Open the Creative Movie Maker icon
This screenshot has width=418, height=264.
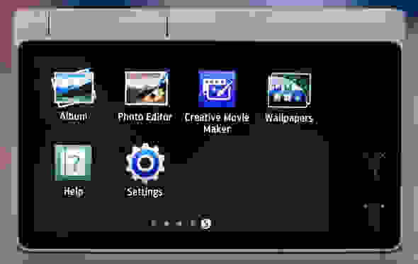click(x=218, y=88)
